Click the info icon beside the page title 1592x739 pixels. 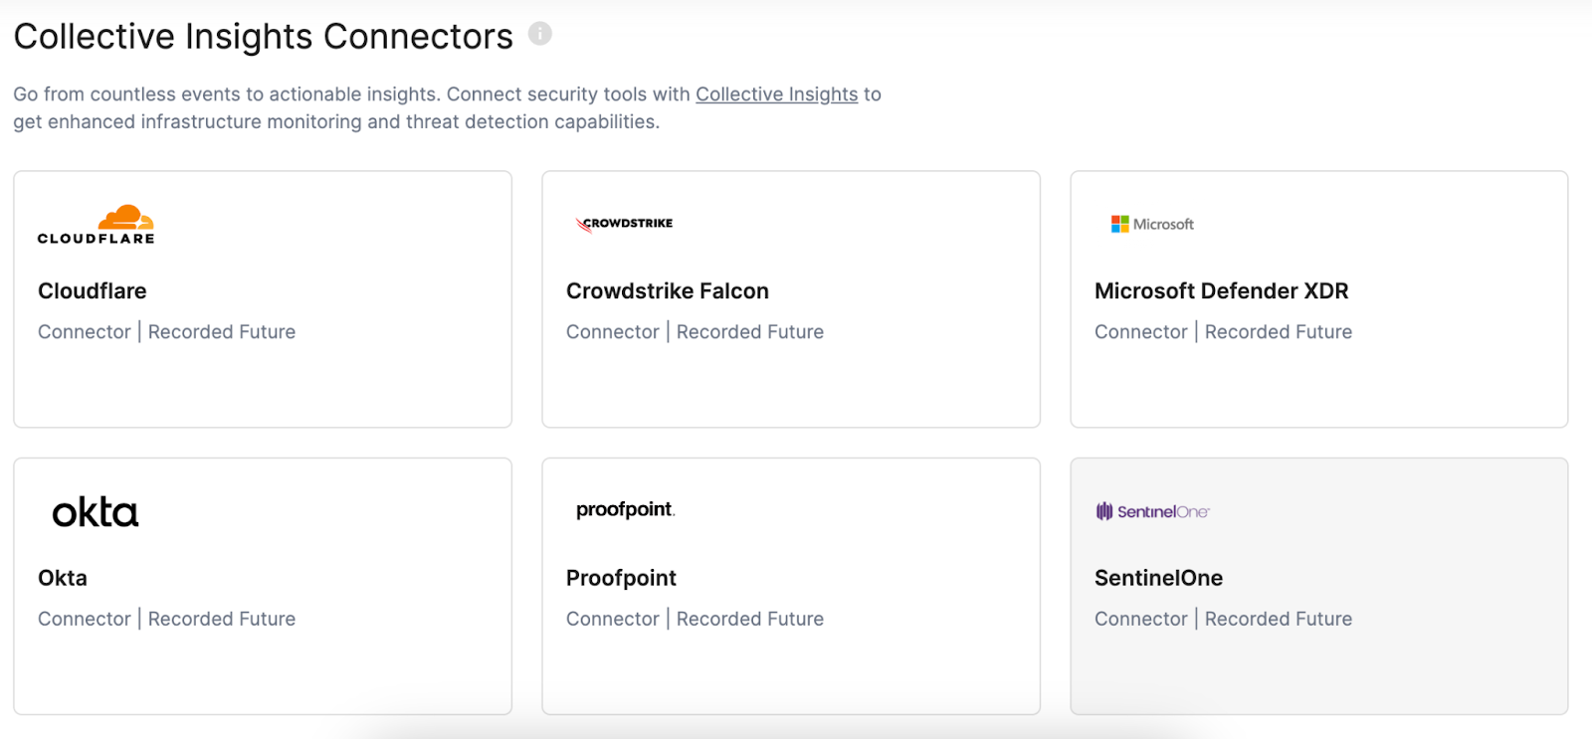pyautogui.click(x=539, y=34)
